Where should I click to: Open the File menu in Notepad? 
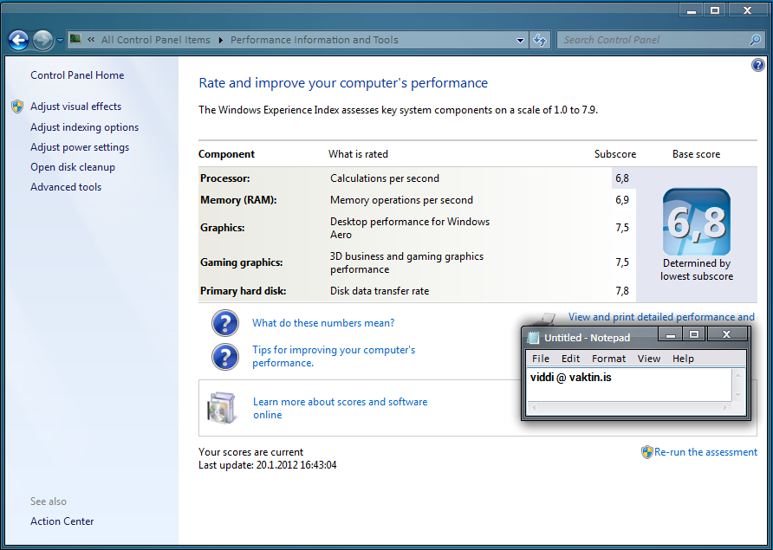pos(541,359)
